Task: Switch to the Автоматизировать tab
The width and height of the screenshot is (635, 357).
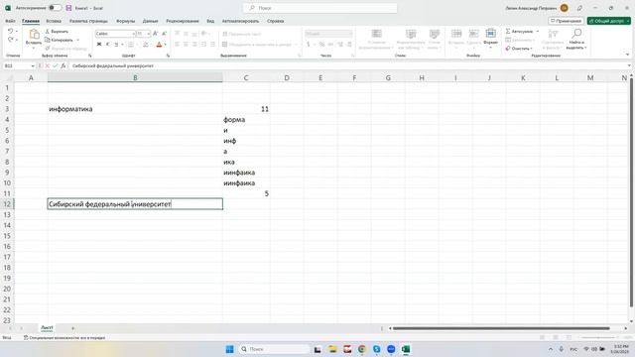Action: [240, 21]
